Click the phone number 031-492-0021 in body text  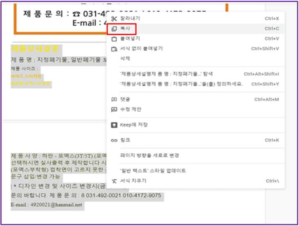tap(103, 196)
